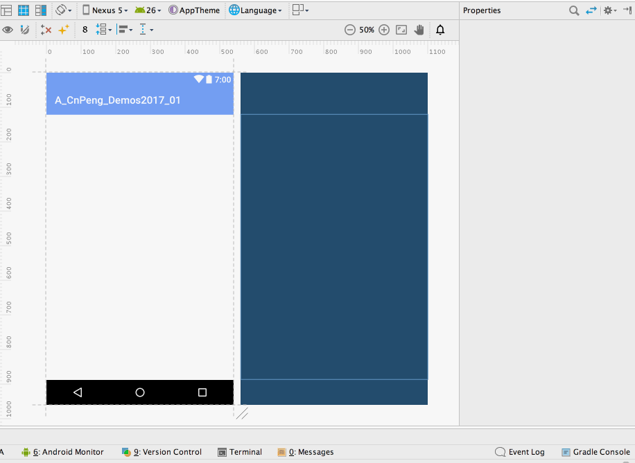Viewport: 635px width, 463px height.
Task: Click the preview Recents square button
Action: click(202, 392)
